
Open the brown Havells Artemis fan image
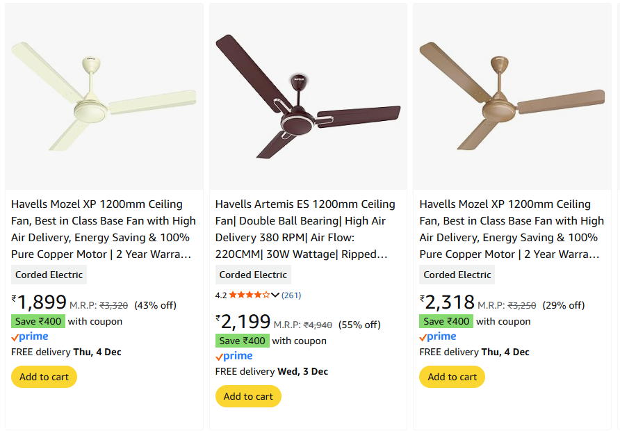tap(308, 97)
